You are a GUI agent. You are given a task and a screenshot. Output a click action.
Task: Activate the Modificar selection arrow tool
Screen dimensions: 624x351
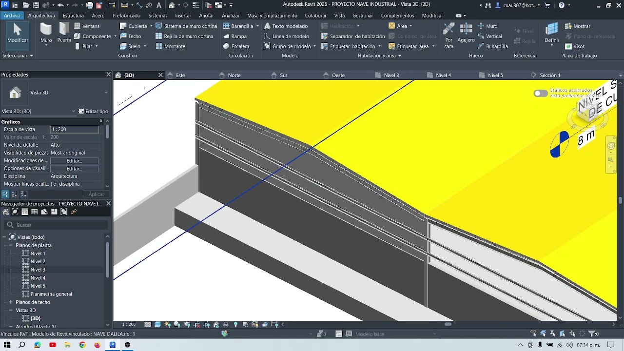[18, 34]
